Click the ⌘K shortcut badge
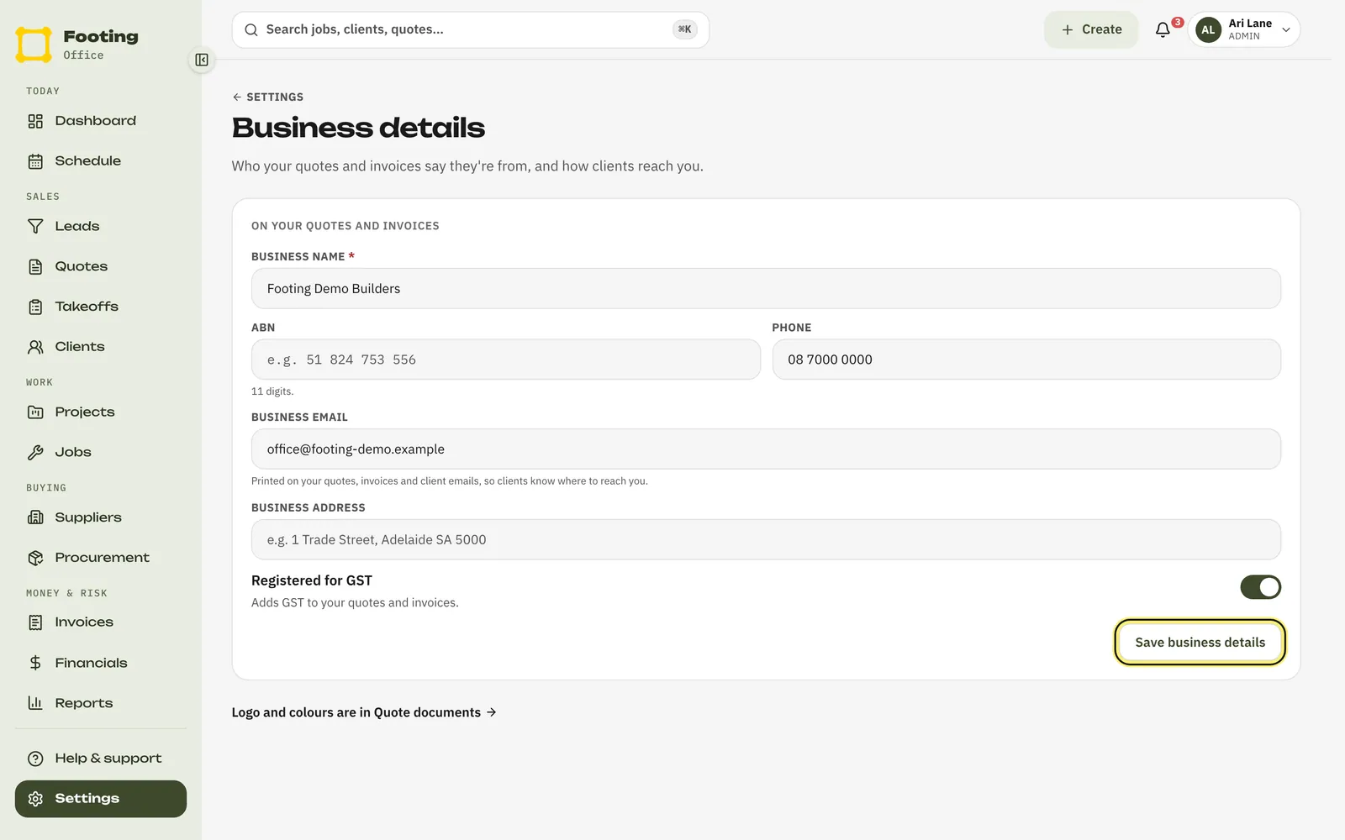 [684, 29]
